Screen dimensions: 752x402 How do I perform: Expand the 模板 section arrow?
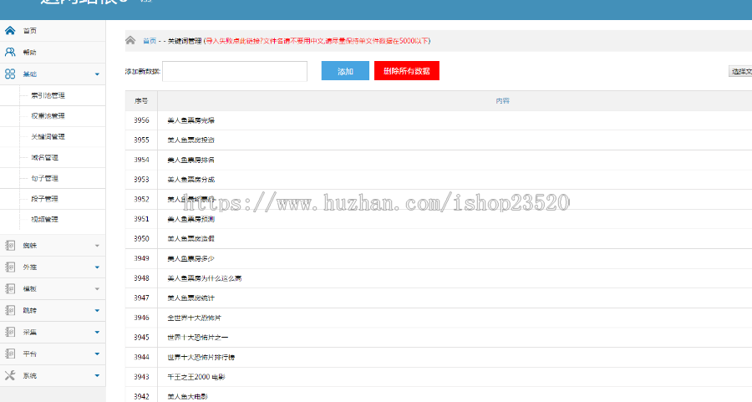(x=98, y=289)
